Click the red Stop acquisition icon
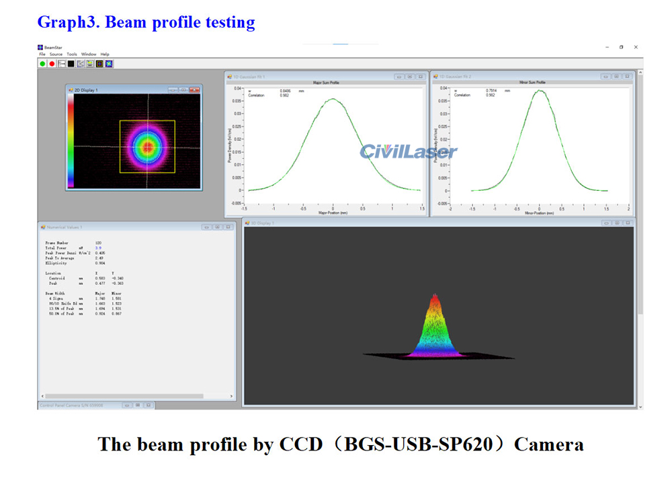This screenshot has height=480, width=672. click(52, 64)
